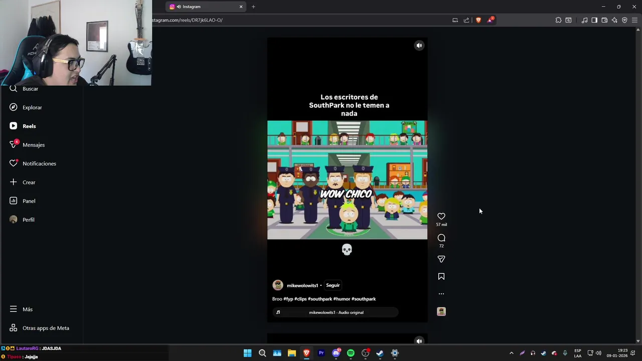Follow mikewolowits1 with Seguir button
The height and width of the screenshot is (361, 642).
pyautogui.click(x=333, y=285)
